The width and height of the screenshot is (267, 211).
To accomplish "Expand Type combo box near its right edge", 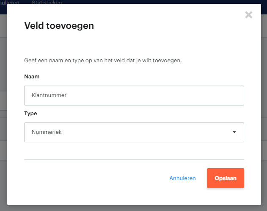I will [234, 132].
